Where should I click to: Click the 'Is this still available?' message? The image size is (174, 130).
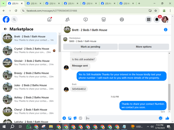(x=83, y=59)
